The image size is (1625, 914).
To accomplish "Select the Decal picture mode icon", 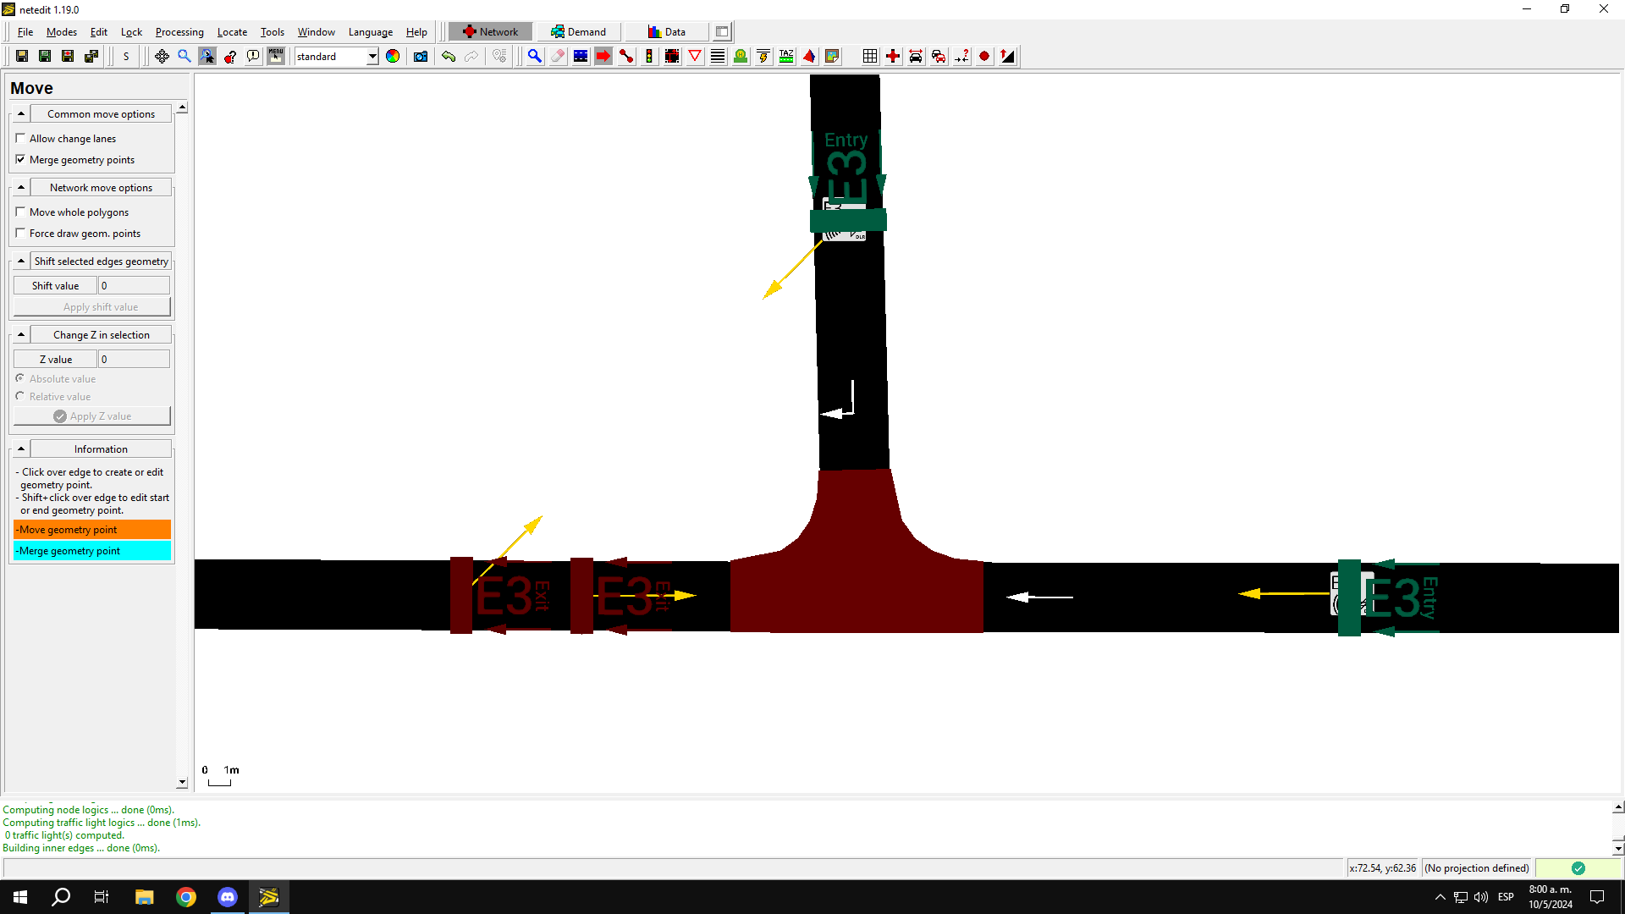I will point(832,56).
